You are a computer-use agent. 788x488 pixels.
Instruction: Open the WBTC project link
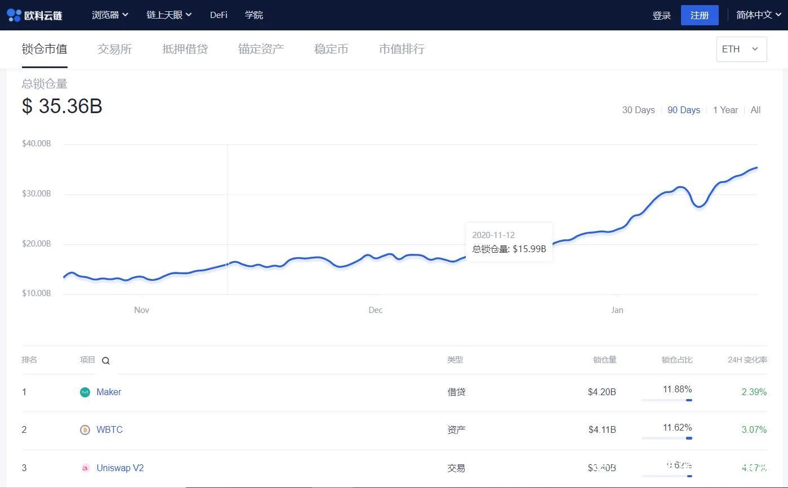109,430
